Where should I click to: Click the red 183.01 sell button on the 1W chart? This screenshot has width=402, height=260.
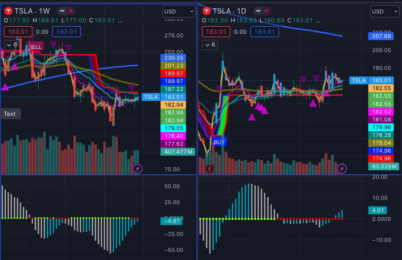18,32
